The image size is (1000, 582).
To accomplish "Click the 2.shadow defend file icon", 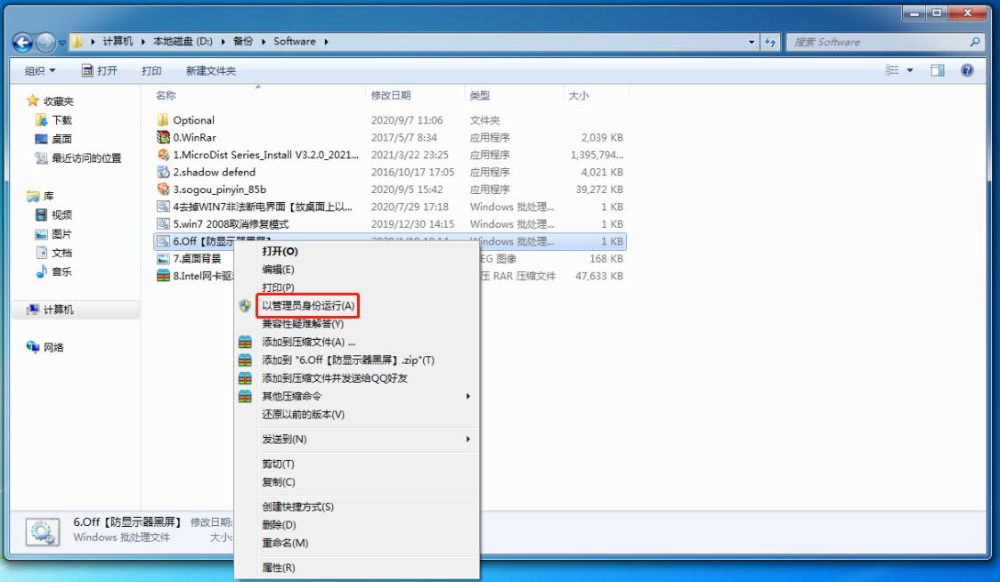I will (x=163, y=173).
